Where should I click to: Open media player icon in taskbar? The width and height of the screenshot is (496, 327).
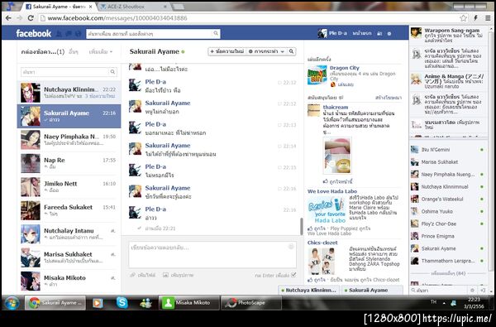pos(98,303)
